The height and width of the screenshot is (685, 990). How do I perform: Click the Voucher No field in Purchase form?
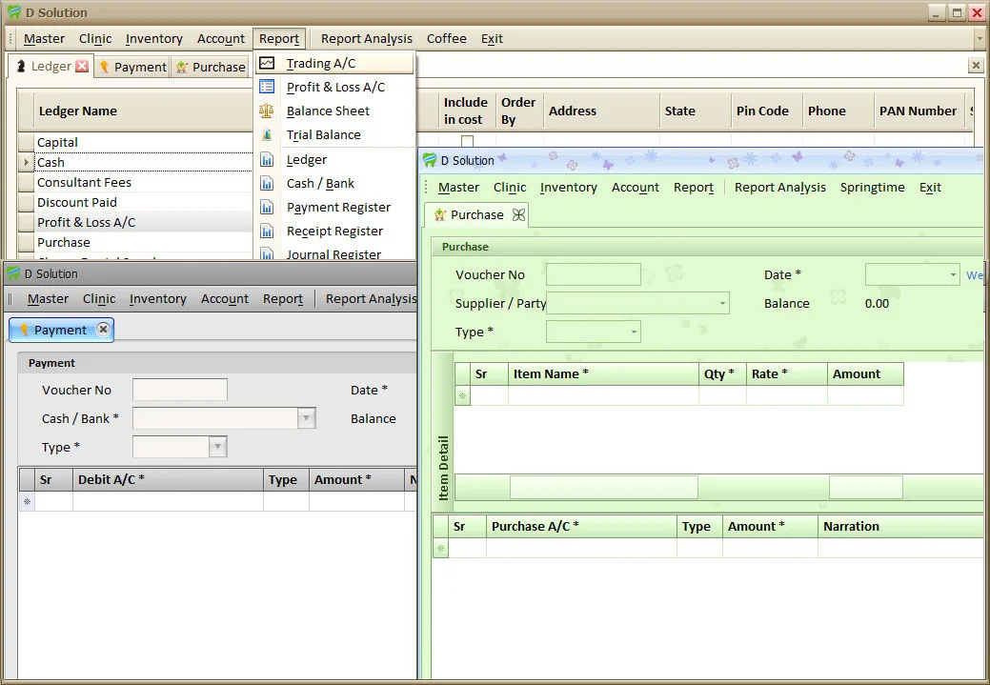593,274
